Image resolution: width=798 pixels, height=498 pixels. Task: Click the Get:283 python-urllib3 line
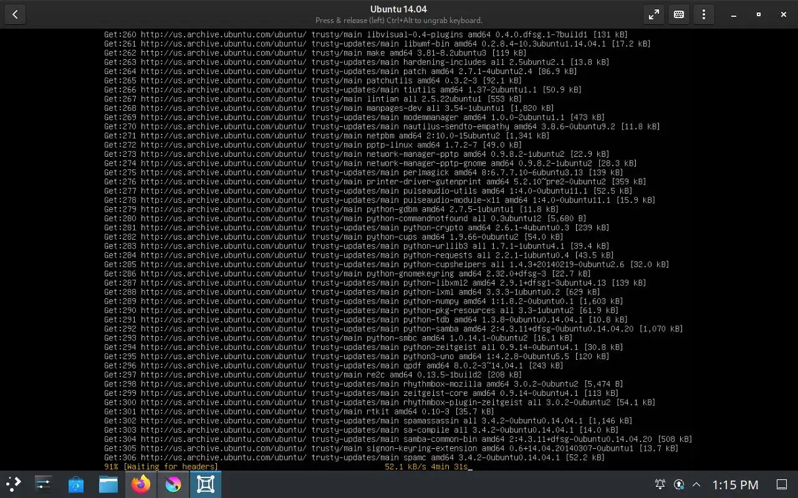[357, 246]
